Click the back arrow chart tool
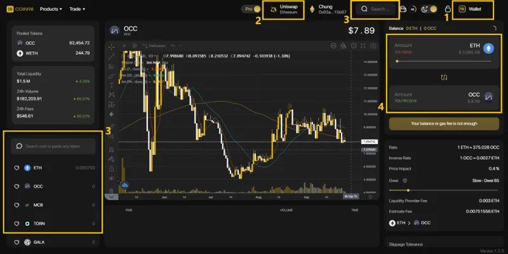508x254 pixels. pos(112,114)
